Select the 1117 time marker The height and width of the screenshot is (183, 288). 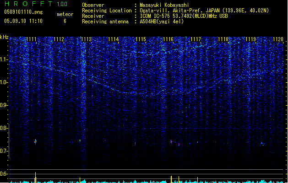coord(196,39)
